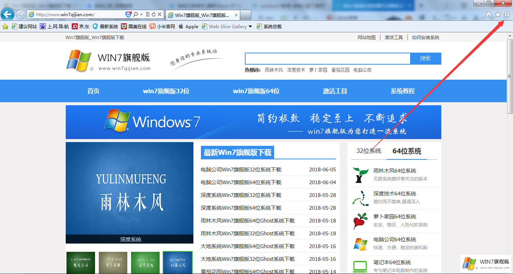Open the 首页 navigation item
The image size is (513, 274).
pos(93,91)
